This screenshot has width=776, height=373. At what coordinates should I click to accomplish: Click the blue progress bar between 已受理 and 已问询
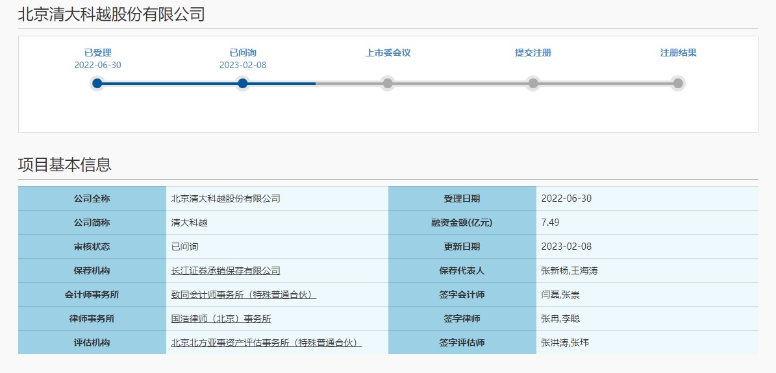(170, 83)
